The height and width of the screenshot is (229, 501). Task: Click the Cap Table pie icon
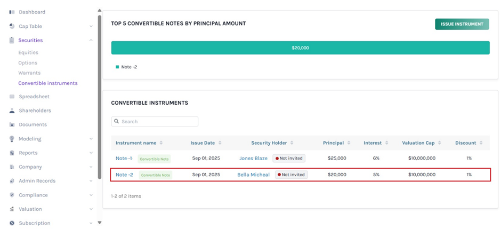click(x=12, y=26)
